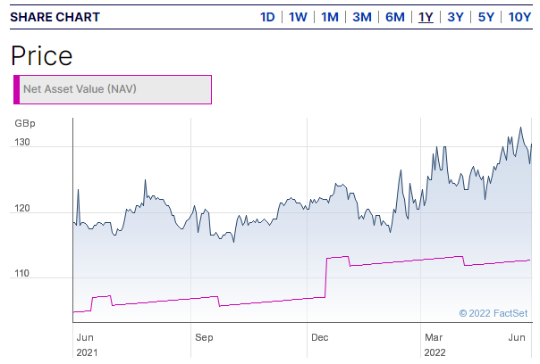This screenshot has height=364, width=540.
Task: Click the magenta NAV legend color bar
Action: [17, 89]
